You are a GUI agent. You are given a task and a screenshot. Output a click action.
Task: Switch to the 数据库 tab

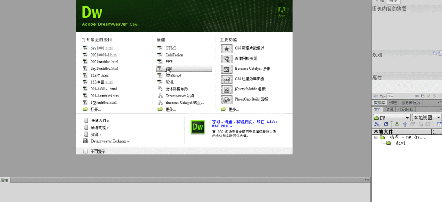(x=379, y=103)
